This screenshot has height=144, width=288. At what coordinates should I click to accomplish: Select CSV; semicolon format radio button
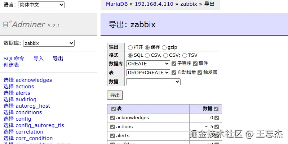(165, 55)
